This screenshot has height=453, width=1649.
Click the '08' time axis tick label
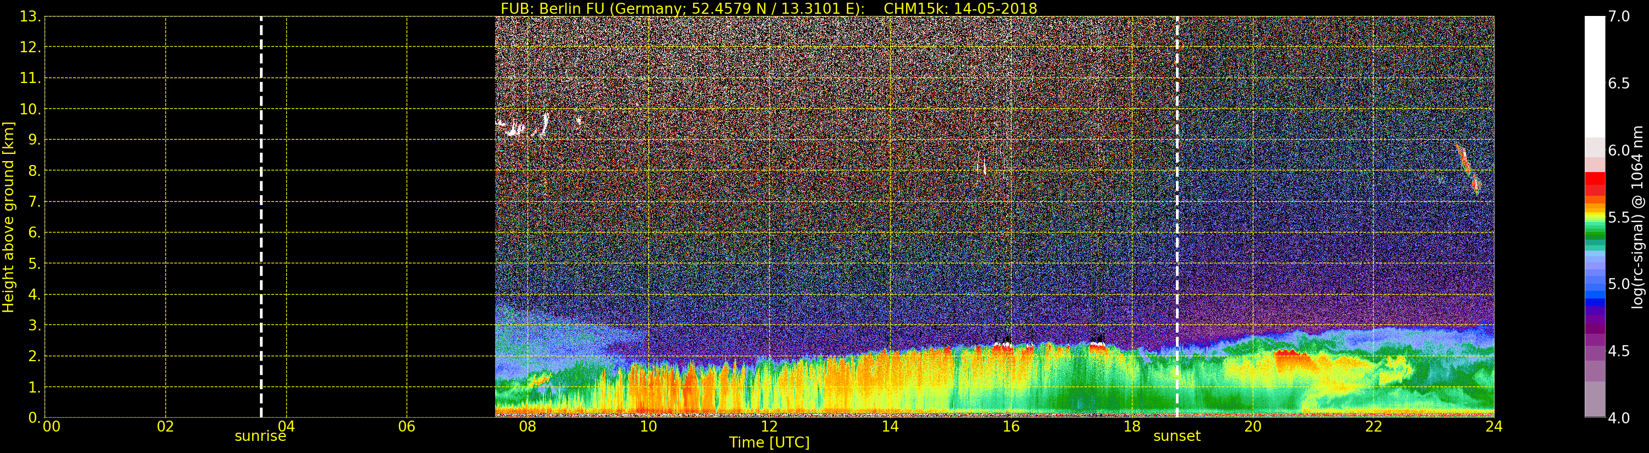click(528, 427)
